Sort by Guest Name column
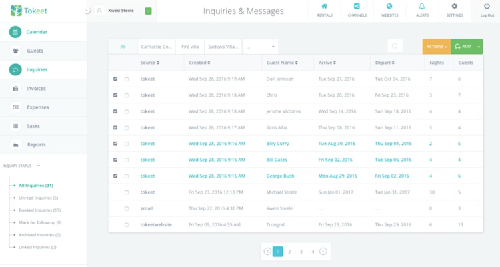 (x=282, y=63)
